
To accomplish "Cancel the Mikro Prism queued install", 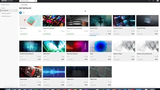I will 63,59.
